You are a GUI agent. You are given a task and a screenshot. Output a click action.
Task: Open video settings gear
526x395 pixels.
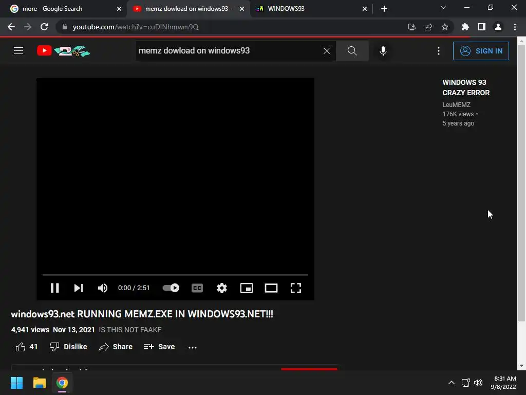[222, 288]
